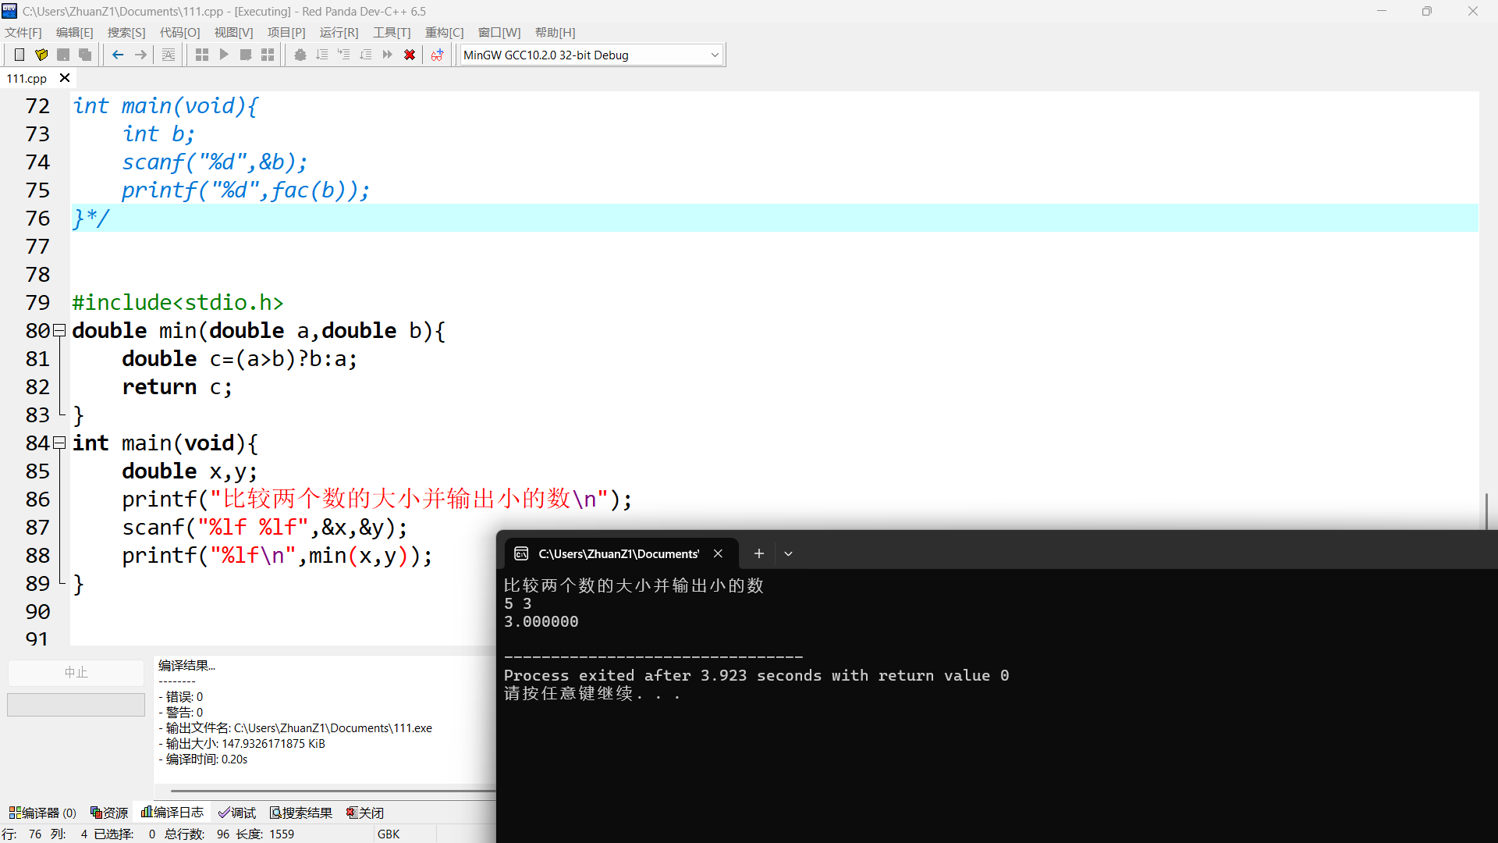Click the back navigation arrow icon
The image size is (1498, 843).
pos(118,55)
